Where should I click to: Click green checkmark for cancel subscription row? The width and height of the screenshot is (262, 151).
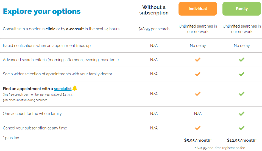click(242, 128)
